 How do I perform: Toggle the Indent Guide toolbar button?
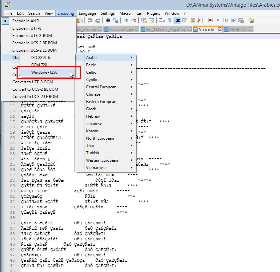pos(177,21)
